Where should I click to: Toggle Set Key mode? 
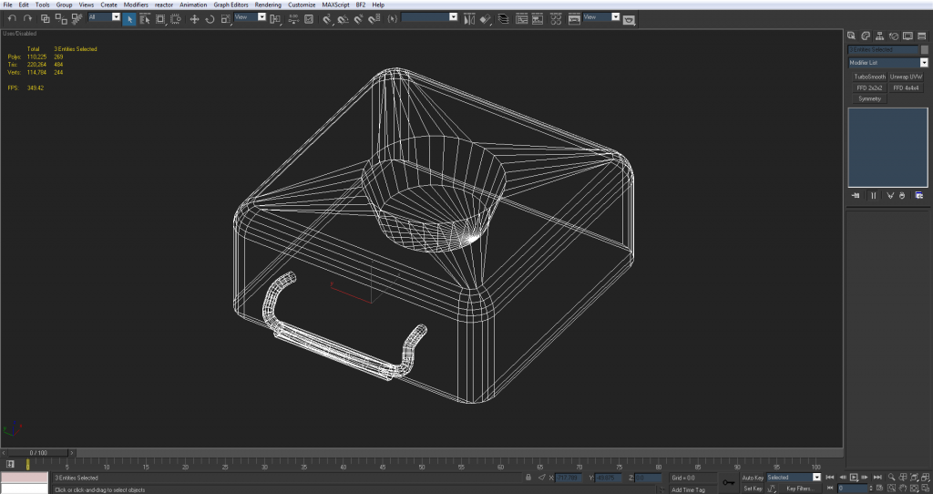(752, 489)
